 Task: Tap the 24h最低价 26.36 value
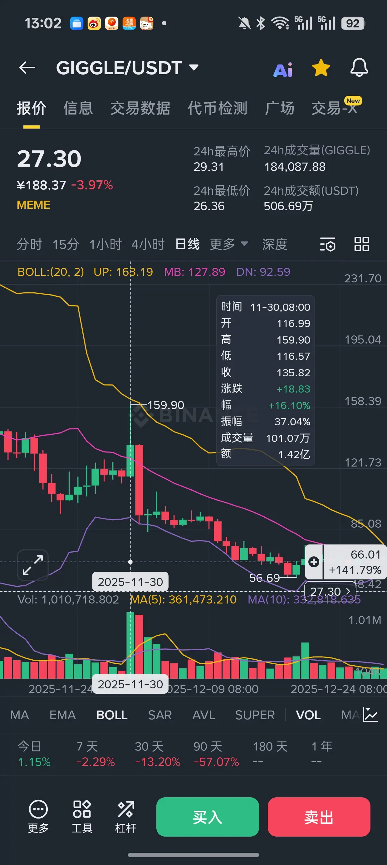click(x=208, y=206)
